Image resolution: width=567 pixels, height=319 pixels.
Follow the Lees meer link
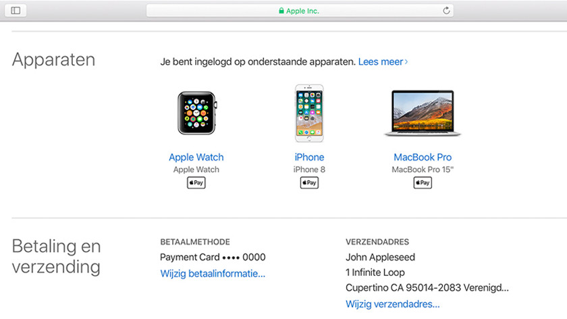pyautogui.click(x=381, y=62)
